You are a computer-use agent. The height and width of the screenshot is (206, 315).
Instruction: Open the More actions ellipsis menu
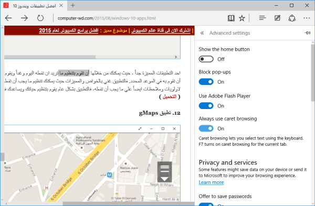(307, 18)
